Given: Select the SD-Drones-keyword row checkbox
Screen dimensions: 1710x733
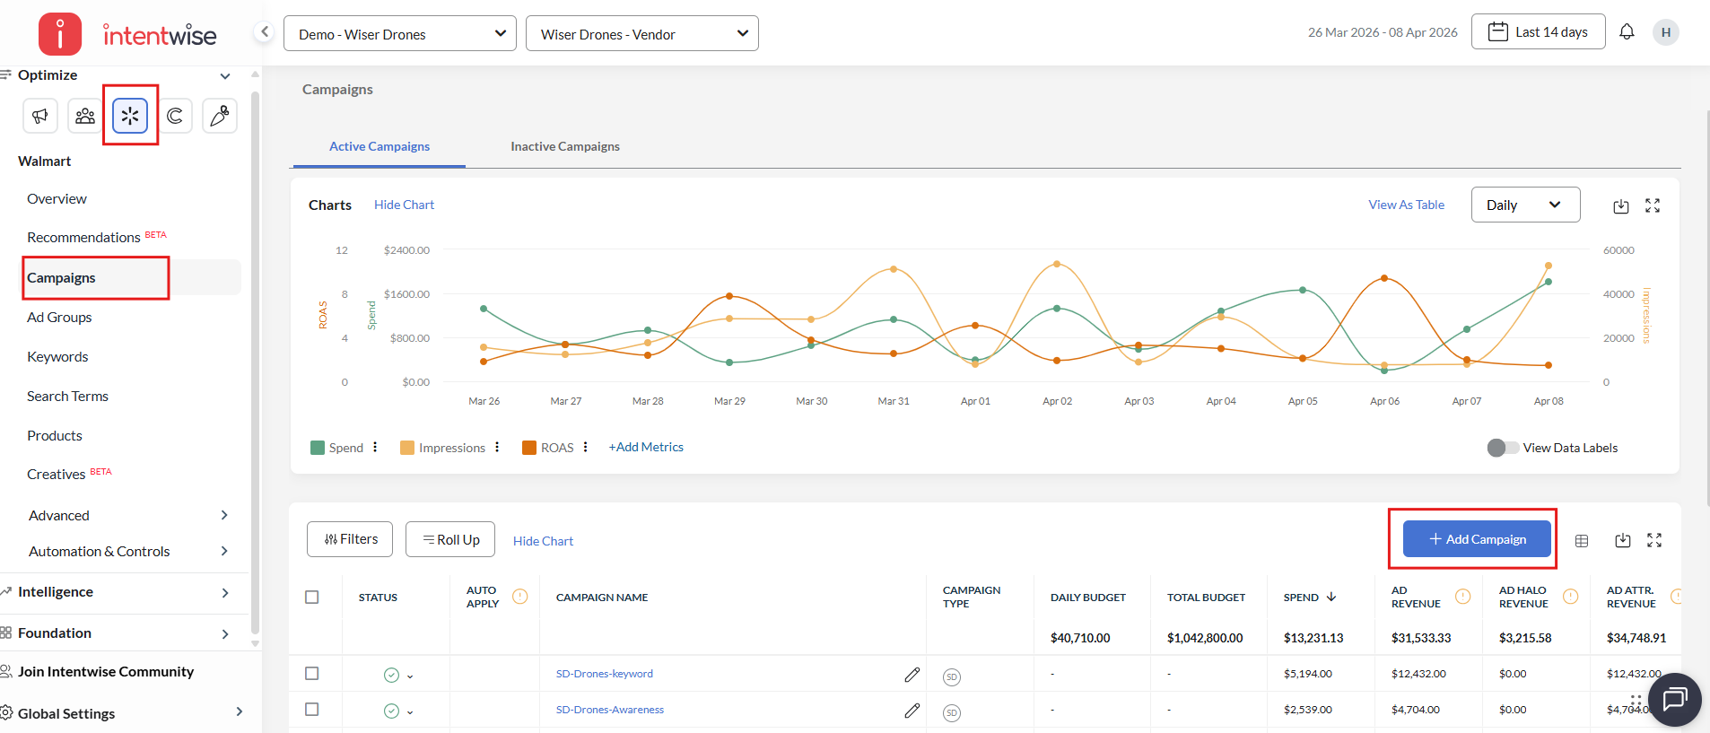Looking at the screenshot, I should [x=312, y=674].
